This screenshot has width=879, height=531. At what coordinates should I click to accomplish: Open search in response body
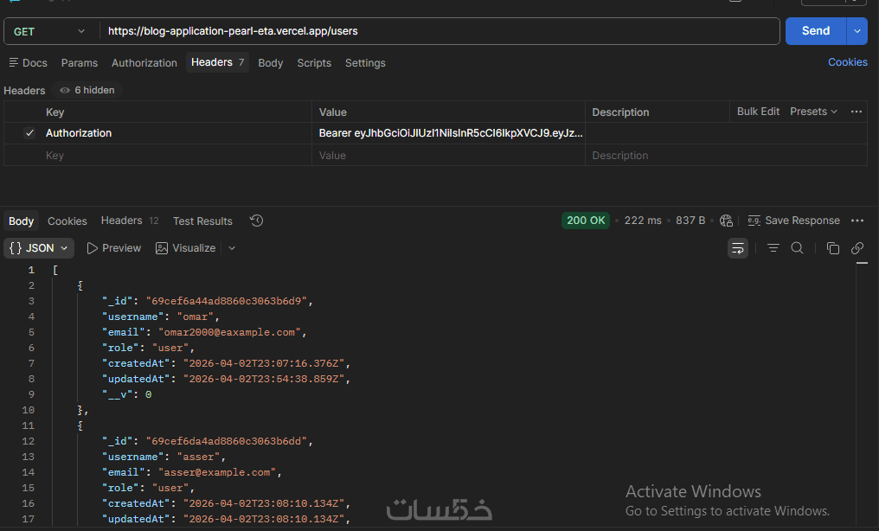click(x=797, y=248)
